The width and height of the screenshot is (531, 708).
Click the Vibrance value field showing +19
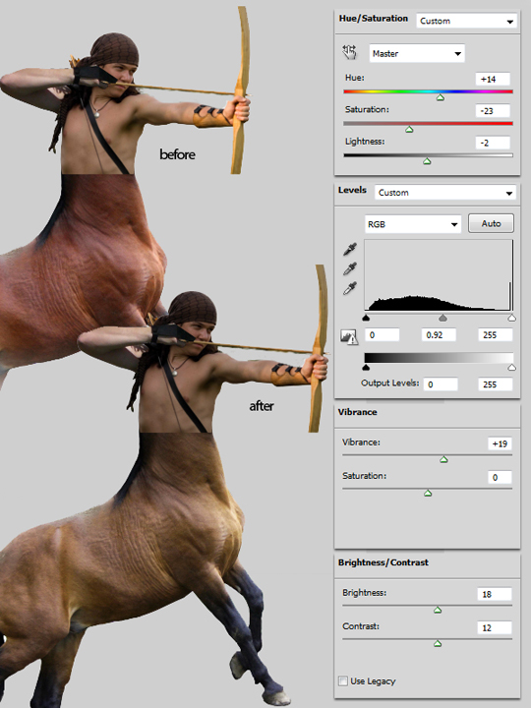[500, 443]
